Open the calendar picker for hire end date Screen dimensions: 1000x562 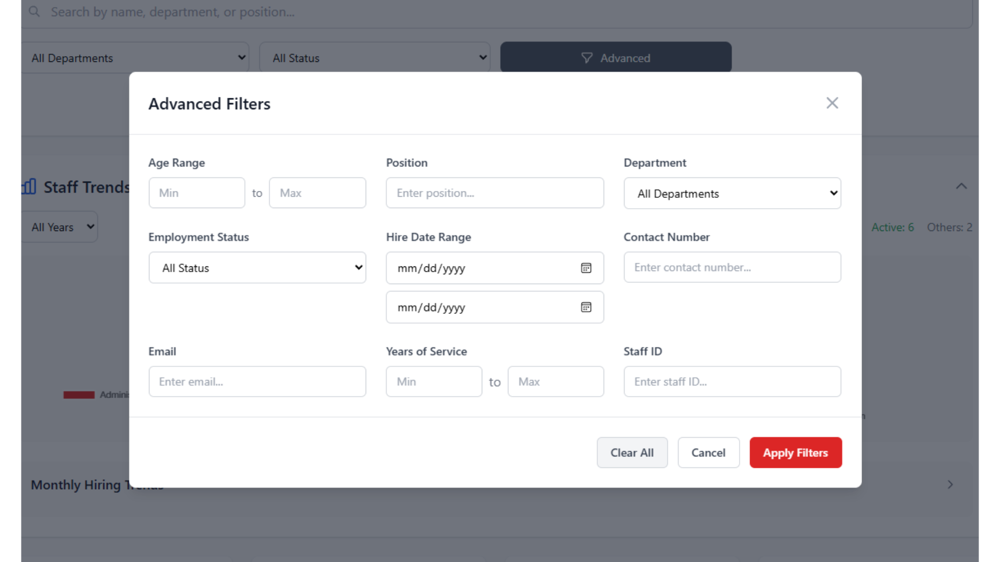pyautogui.click(x=586, y=307)
